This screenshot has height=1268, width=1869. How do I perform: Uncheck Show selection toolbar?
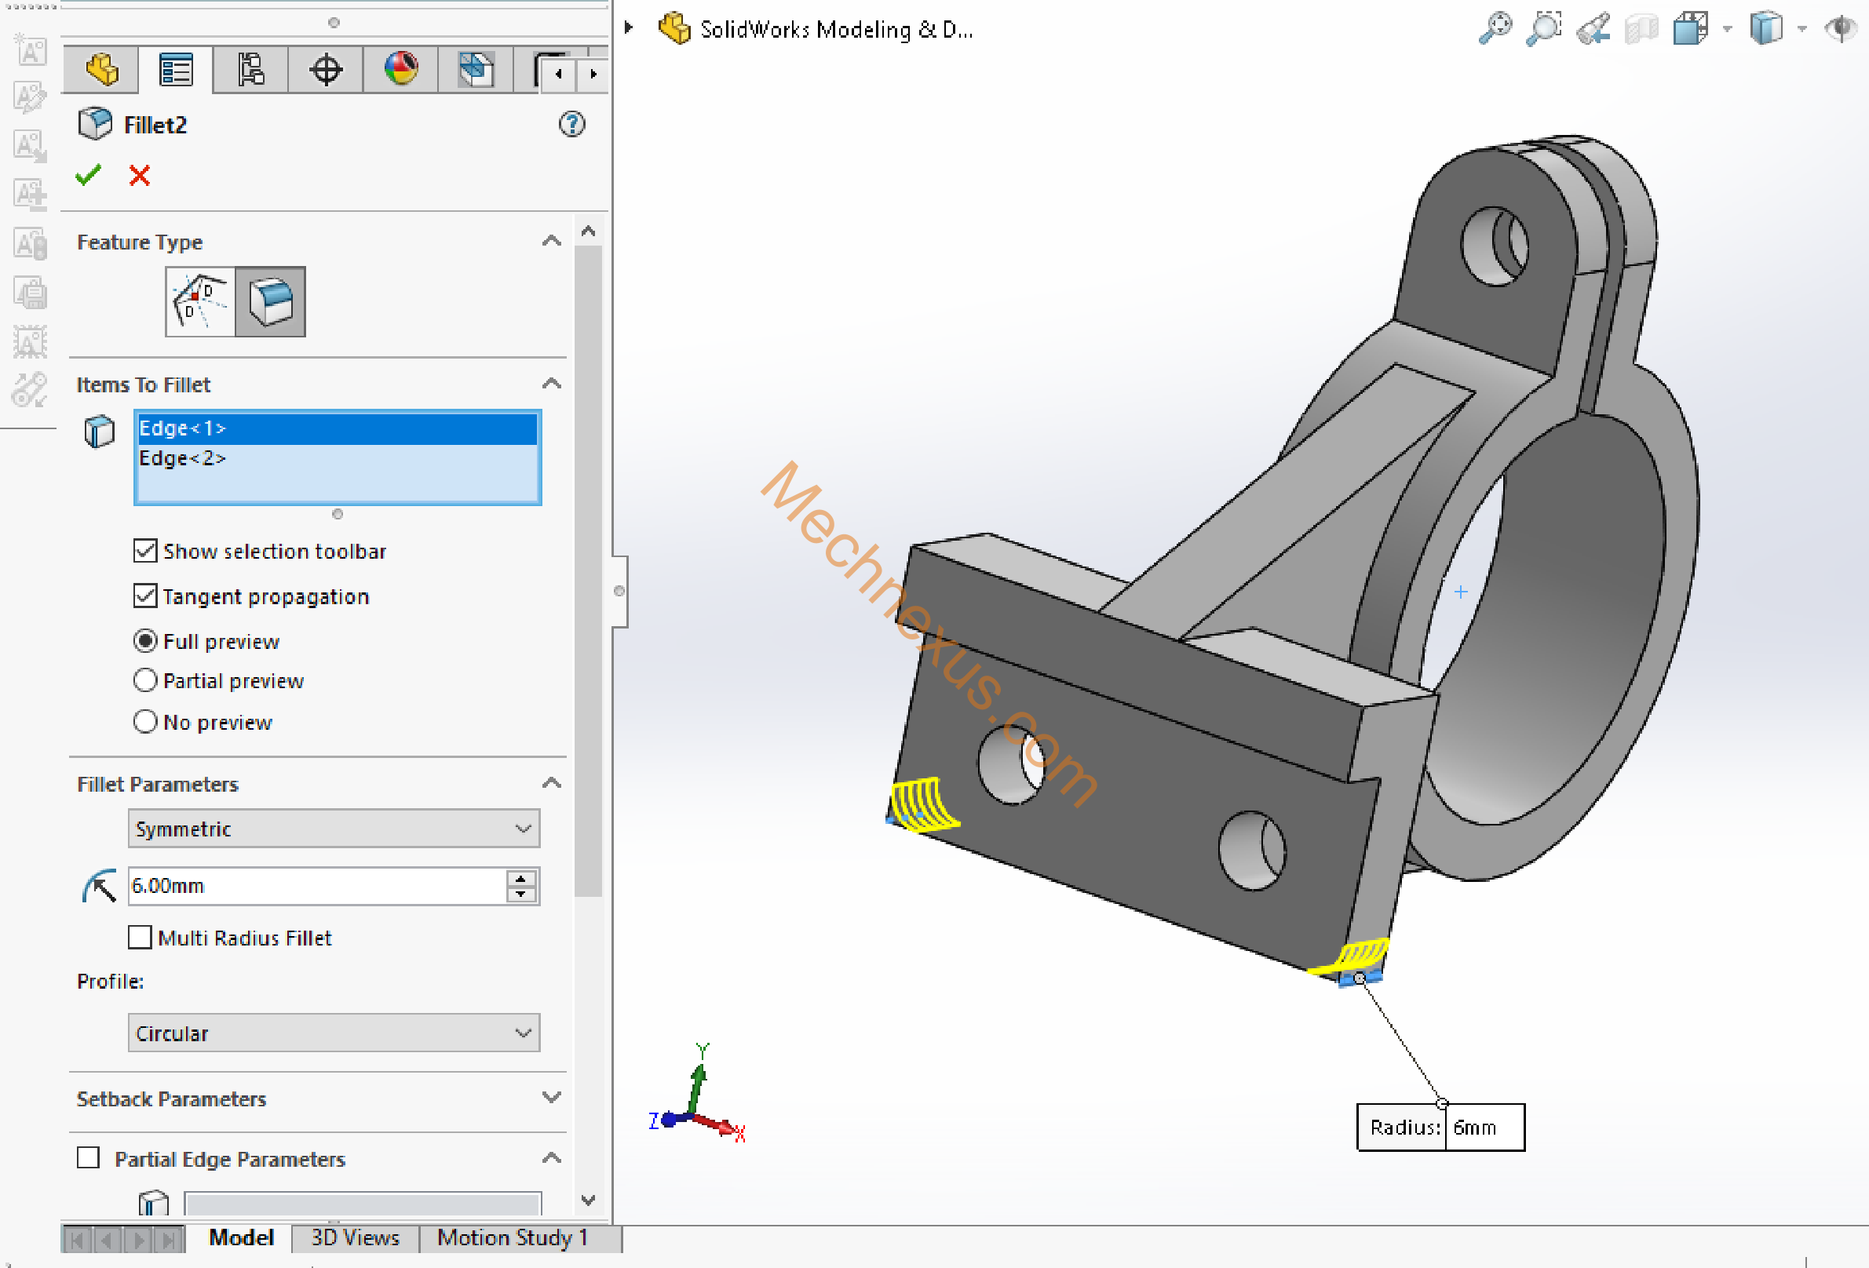click(144, 551)
